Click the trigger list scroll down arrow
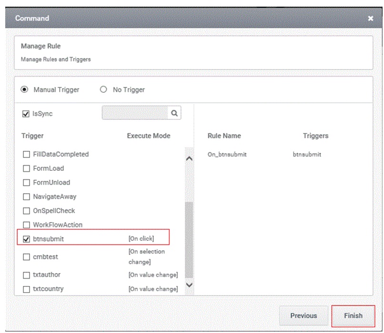Viewport: 384px width, 333px height. 189,285
